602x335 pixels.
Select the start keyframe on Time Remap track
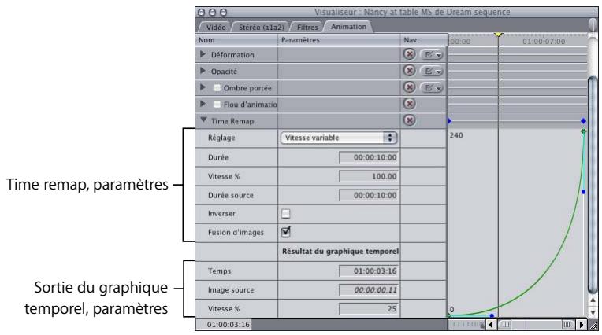pyautogui.click(x=449, y=121)
